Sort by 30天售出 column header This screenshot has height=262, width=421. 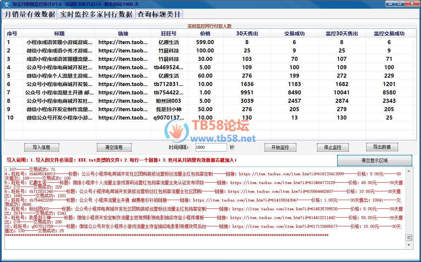(247, 34)
